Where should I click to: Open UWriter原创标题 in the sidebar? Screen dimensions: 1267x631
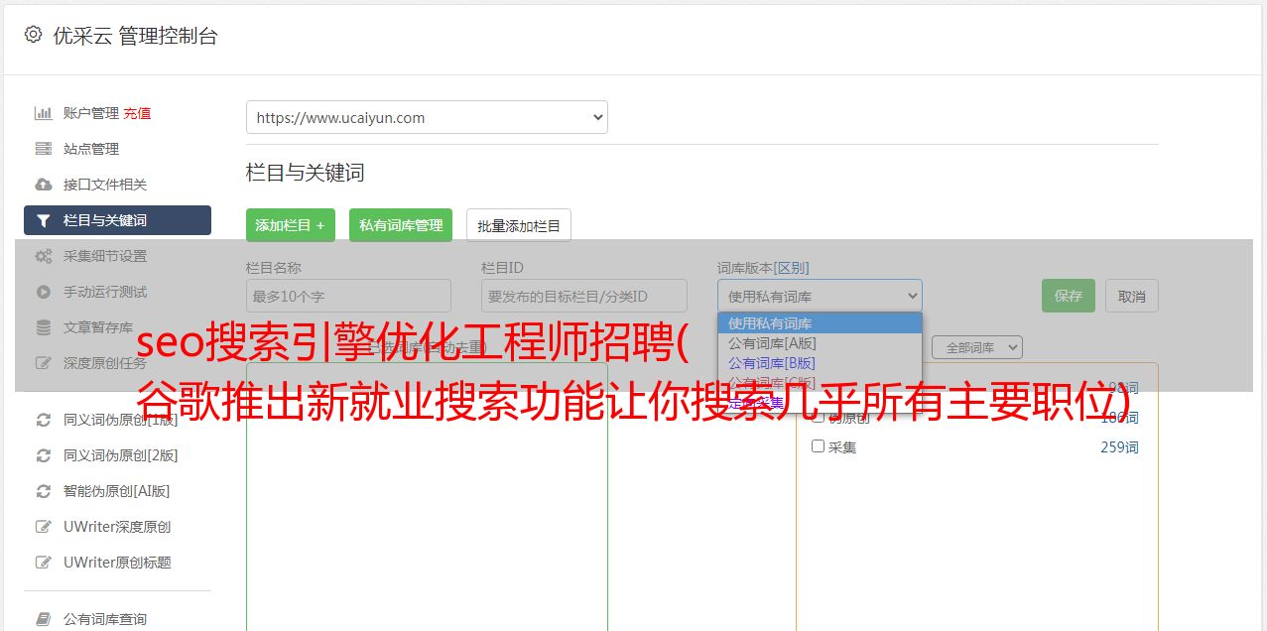coord(117,563)
